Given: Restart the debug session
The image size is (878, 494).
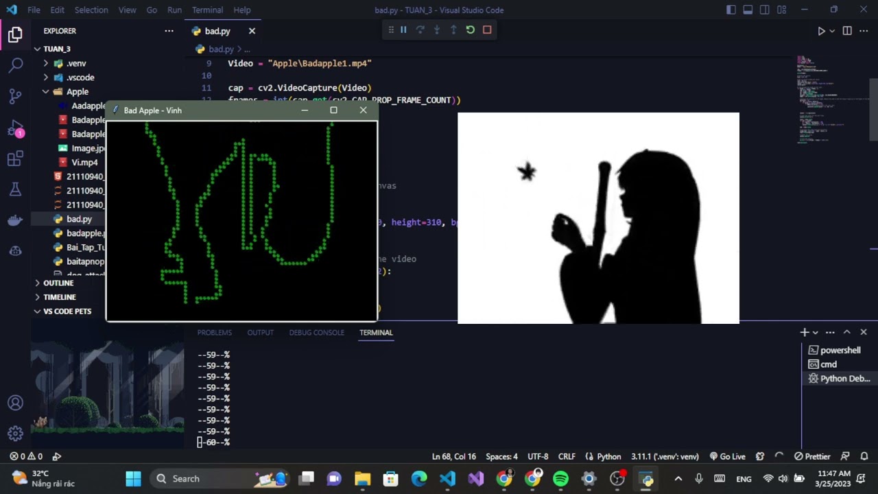Looking at the screenshot, I should [x=471, y=30].
